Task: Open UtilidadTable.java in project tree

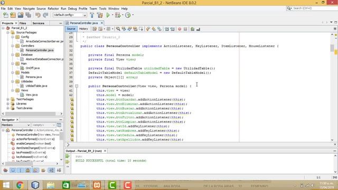Action: tap(36, 86)
